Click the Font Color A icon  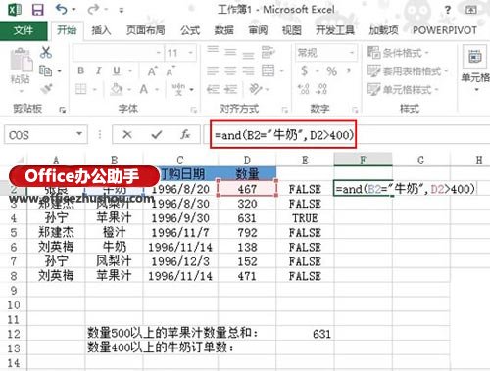144,89
